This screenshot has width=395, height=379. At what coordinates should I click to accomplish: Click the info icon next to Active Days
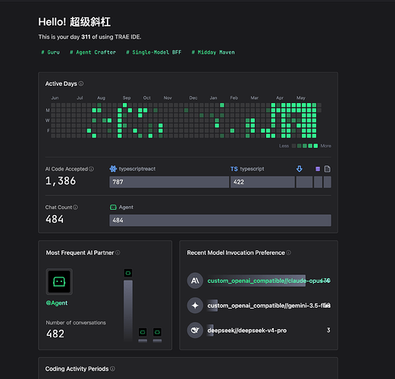tap(81, 83)
